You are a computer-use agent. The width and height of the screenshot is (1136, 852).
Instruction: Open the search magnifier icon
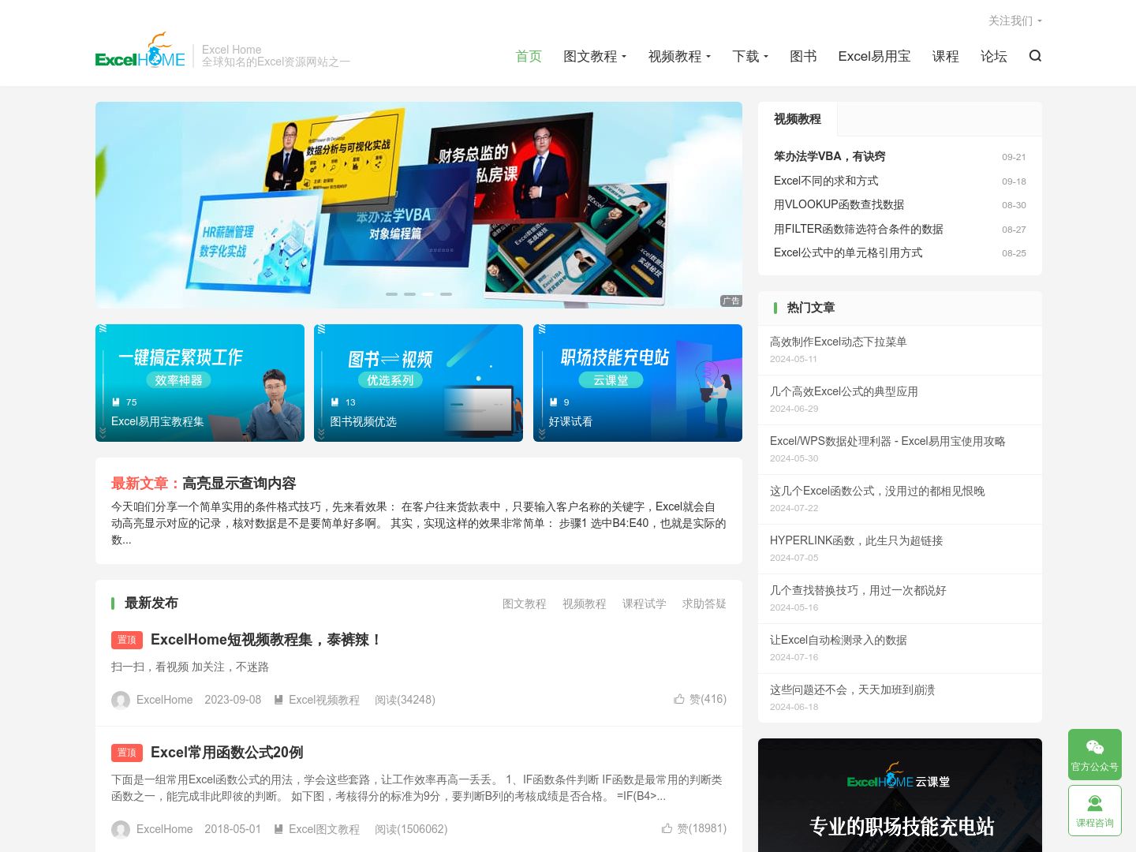(1035, 56)
